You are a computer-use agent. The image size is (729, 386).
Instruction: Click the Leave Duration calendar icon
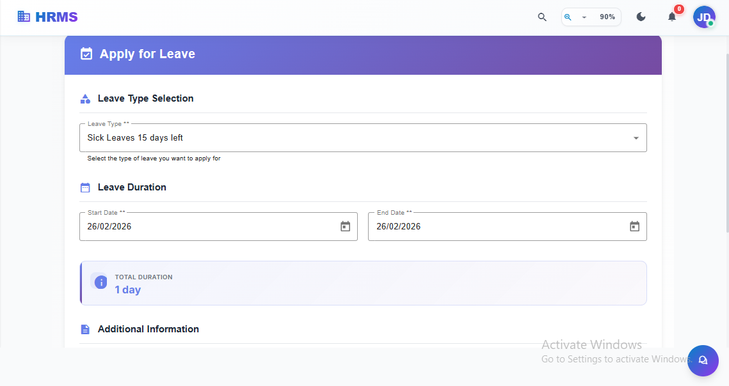(x=85, y=188)
